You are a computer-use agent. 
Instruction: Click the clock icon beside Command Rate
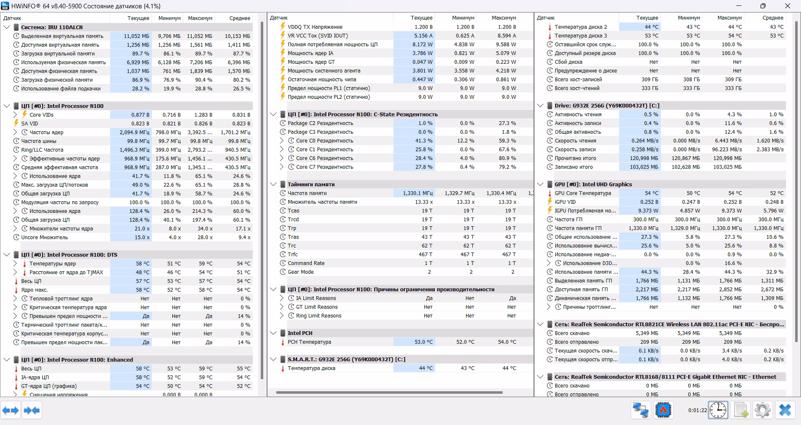pyautogui.click(x=283, y=263)
